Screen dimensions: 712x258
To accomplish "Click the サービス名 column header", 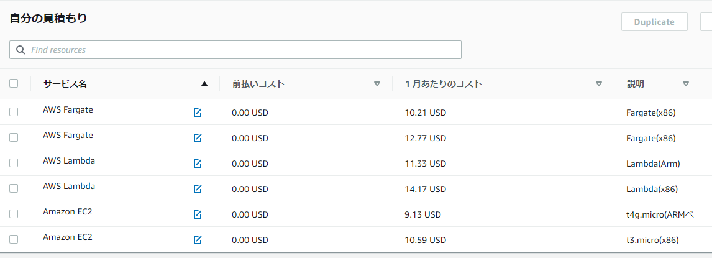I will pyautogui.click(x=65, y=84).
